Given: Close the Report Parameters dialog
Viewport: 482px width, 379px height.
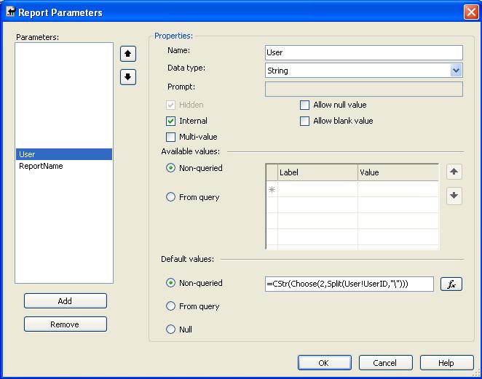Looking at the screenshot, I should pyautogui.click(x=470, y=12).
